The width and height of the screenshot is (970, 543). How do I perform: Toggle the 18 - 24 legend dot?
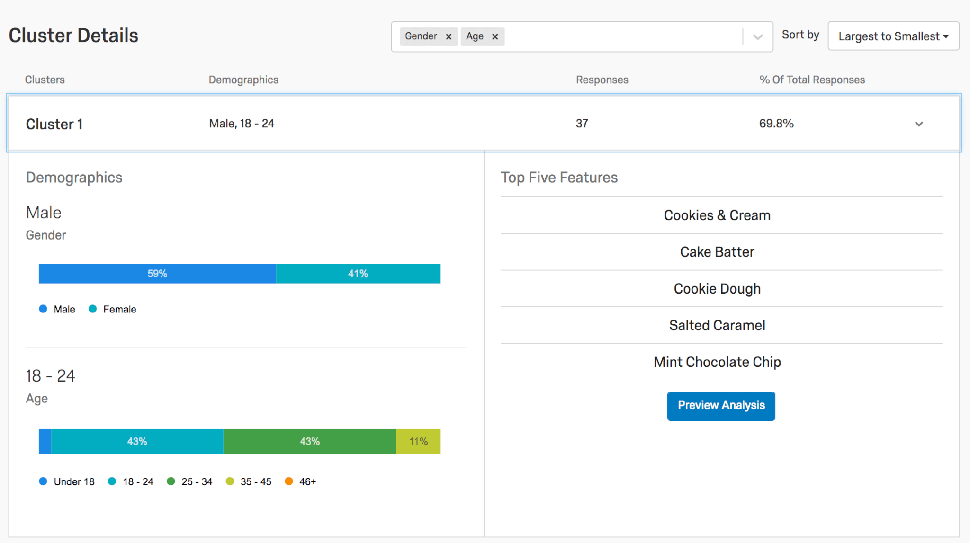[x=112, y=481]
